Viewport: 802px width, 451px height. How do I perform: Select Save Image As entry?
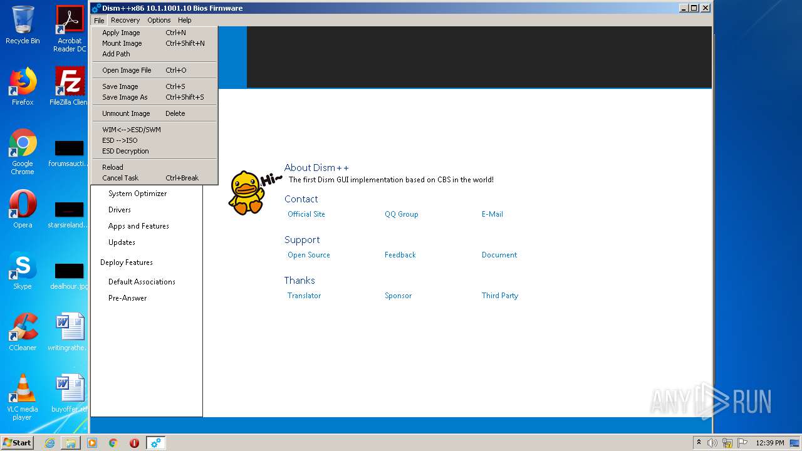(x=155, y=97)
